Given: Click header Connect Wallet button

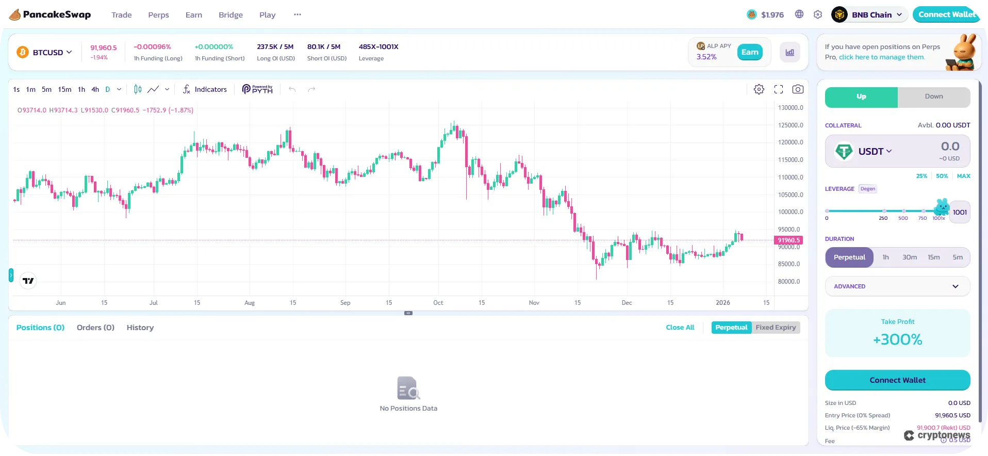Looking at the screenshot, I should click(947, 14).
